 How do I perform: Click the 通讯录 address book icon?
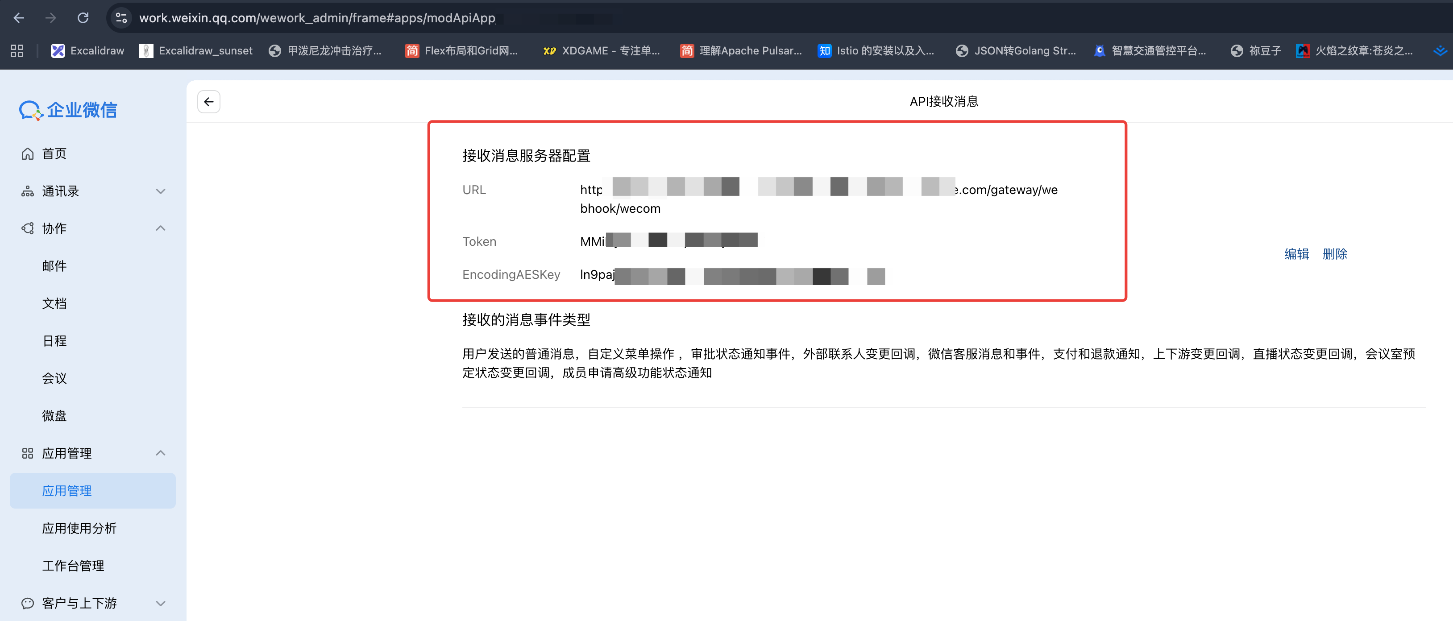[x=27, y=190]
